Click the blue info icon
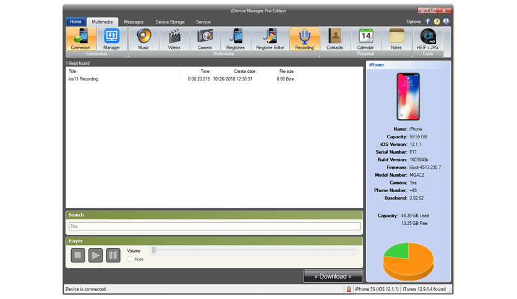Viewport: 517px width, 299px height. (446, 22)
